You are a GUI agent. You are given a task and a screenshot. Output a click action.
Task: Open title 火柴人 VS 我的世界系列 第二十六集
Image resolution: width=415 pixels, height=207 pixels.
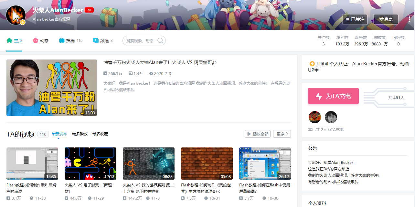tap(148, 188)
